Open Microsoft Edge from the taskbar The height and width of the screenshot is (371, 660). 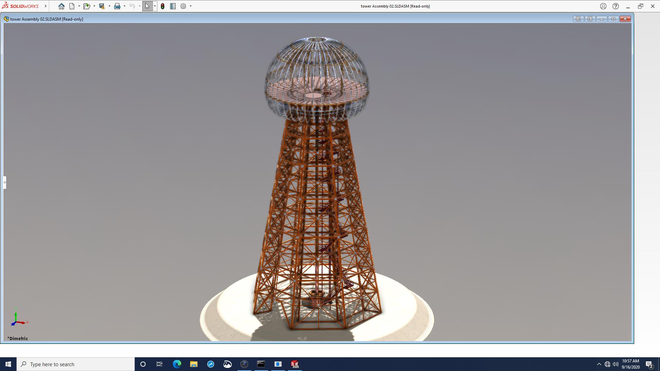click(177, 364)
